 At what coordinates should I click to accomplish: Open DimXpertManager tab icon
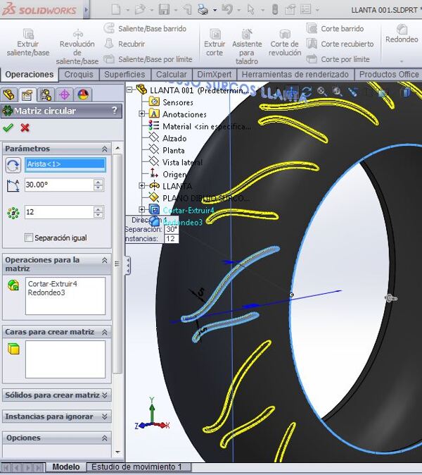65,95
